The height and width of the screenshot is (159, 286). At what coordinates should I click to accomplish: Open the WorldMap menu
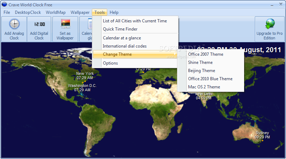pyautogui.click(x=56, y=12)
